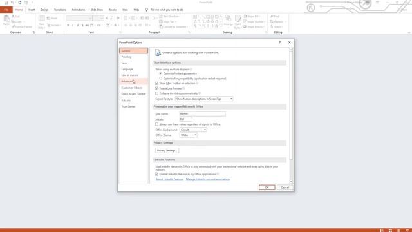Open the font name dropdown in ribbon
The height and width of the screenshot is (232, 412).
pos(90,19)
